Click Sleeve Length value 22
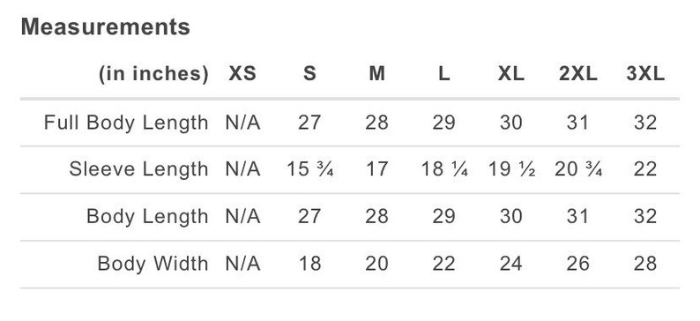The height and width of the screenshot is (321, 700). (645, 169)
